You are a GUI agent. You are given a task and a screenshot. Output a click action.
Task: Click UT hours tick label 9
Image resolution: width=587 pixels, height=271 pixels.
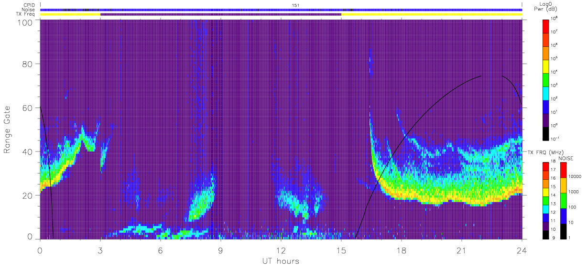click(221, 250)
